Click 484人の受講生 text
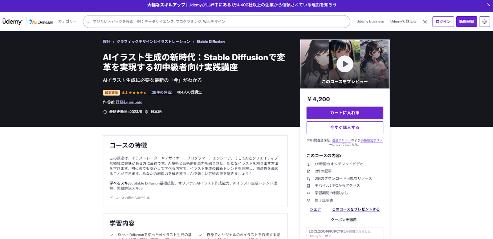Viewport: 493px width, 239px height. [x=189, y=92]
